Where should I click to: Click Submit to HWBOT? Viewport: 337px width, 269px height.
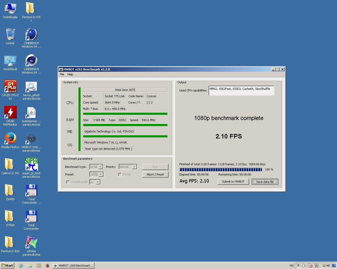[233, 182]
